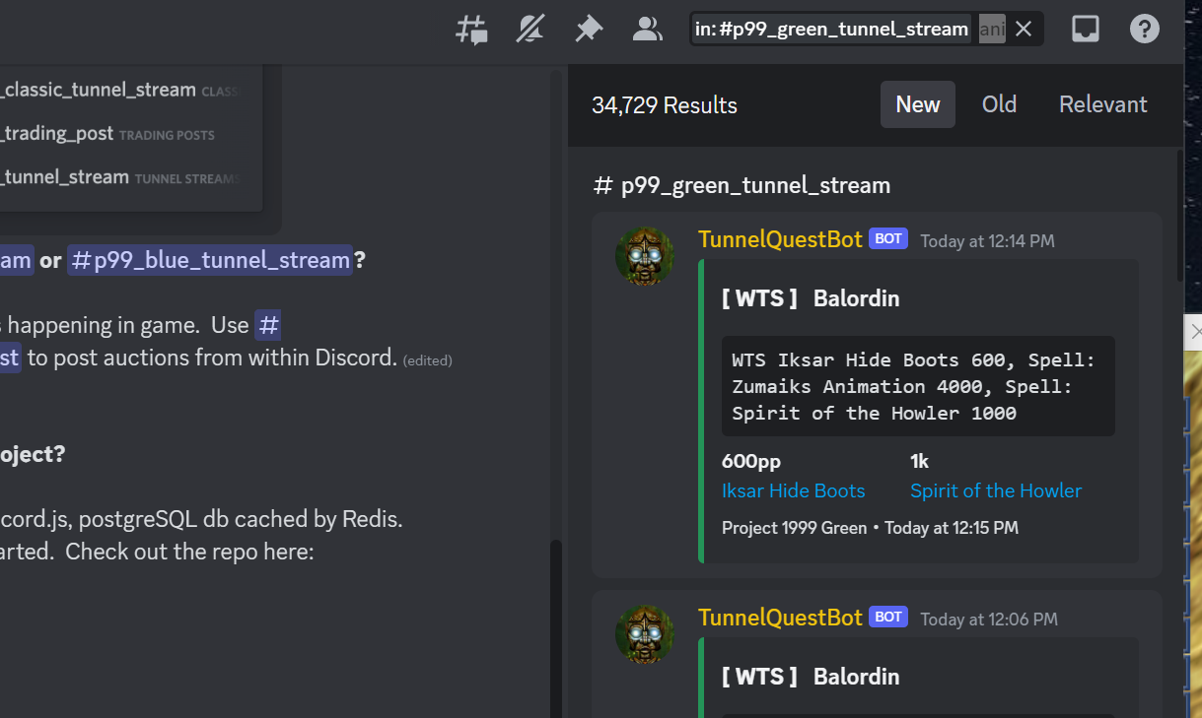Open the Discord inbox icon
Screen dimensions: 1202x718
(x=1085, y=29)
